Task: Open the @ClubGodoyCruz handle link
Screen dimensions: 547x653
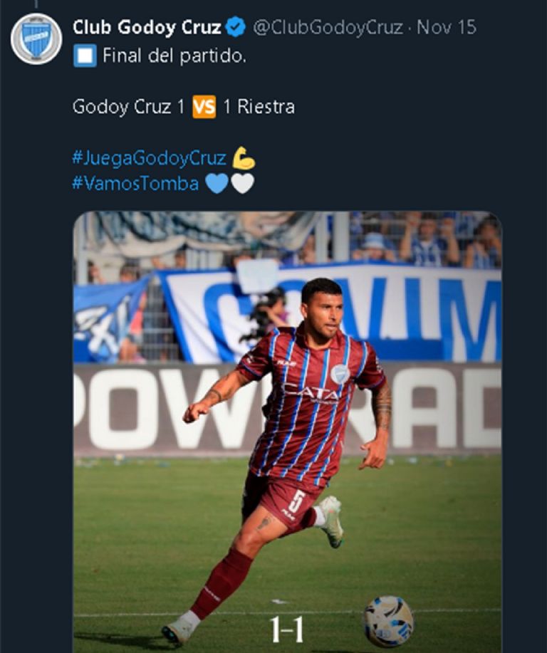Action: coord(327,28)
